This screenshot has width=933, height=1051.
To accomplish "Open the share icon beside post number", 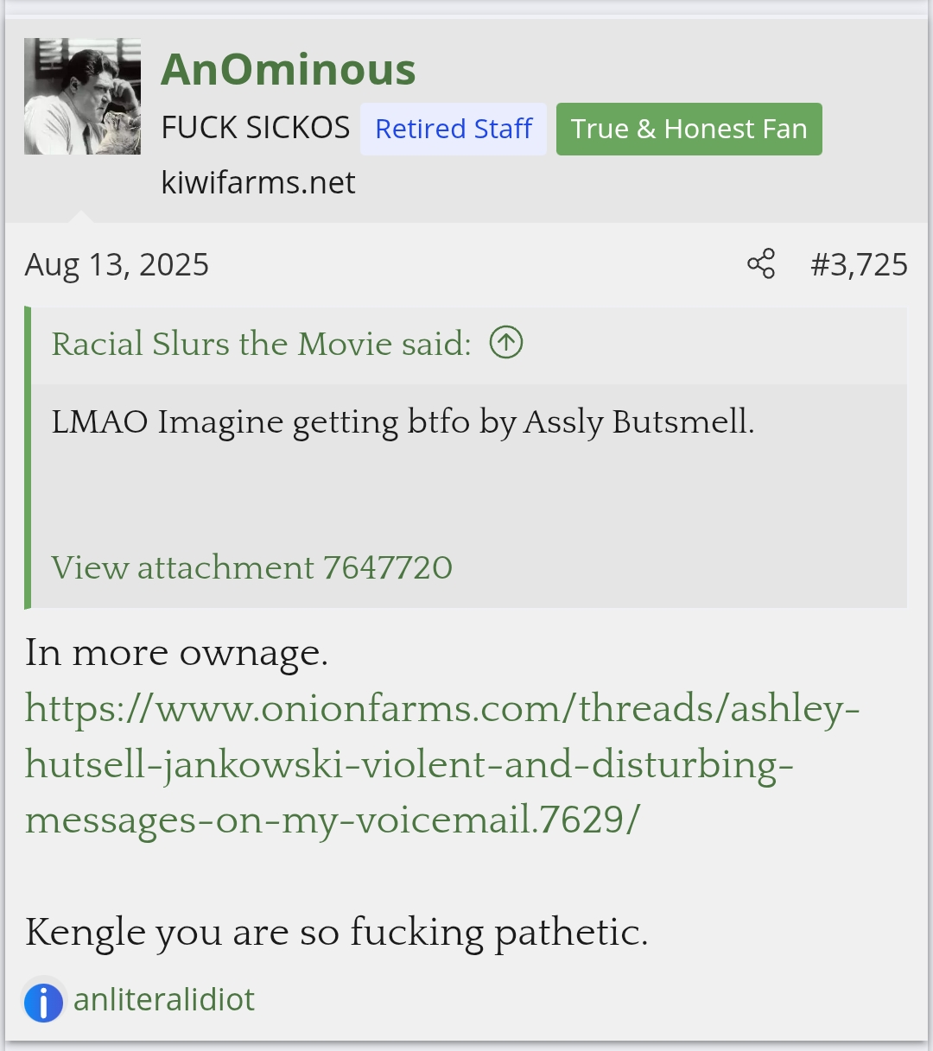I will (761, 263).
